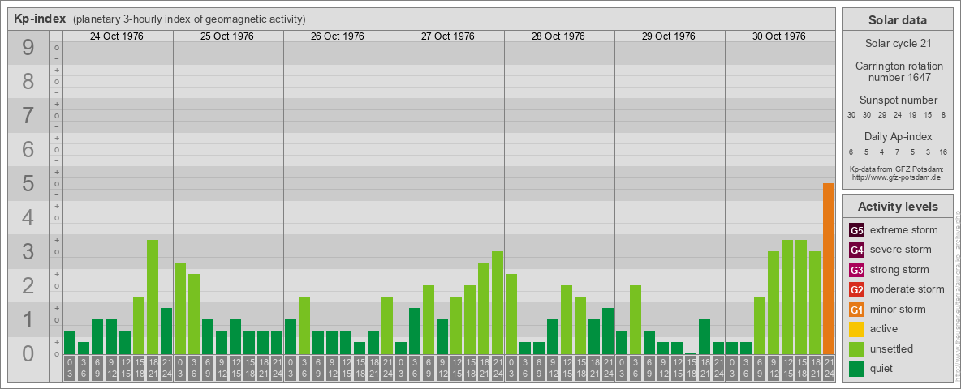Click the '30 Oct 1976' date header
The width and height of the screenshot is (961, 389).
click(779, 36)
